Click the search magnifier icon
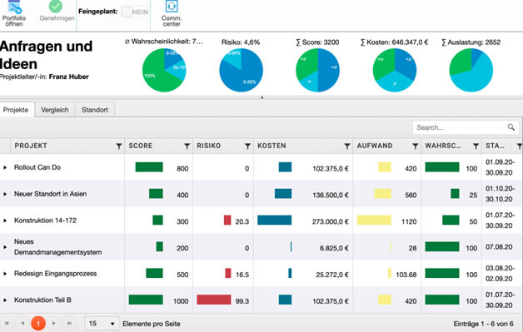The height and width of the screenshot is (332, 523). point(511,127)
